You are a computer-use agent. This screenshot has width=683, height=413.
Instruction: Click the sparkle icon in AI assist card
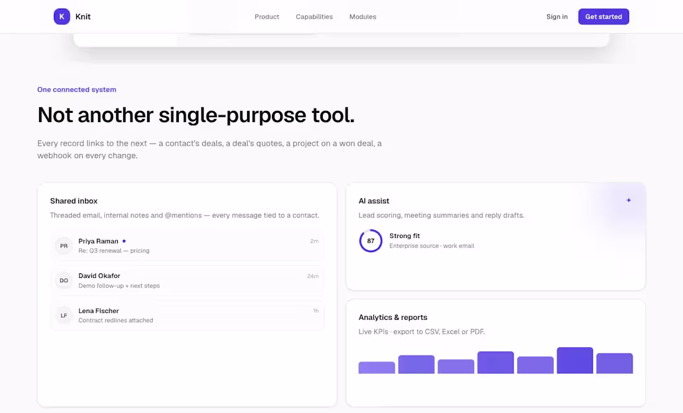pos(628,200)
